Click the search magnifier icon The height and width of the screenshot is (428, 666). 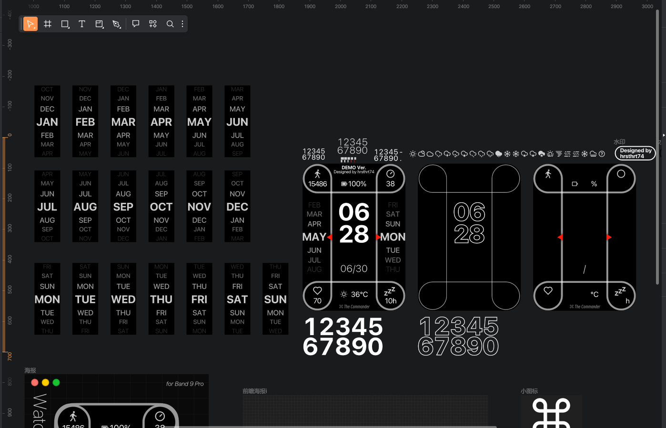(x=170, y=24)
